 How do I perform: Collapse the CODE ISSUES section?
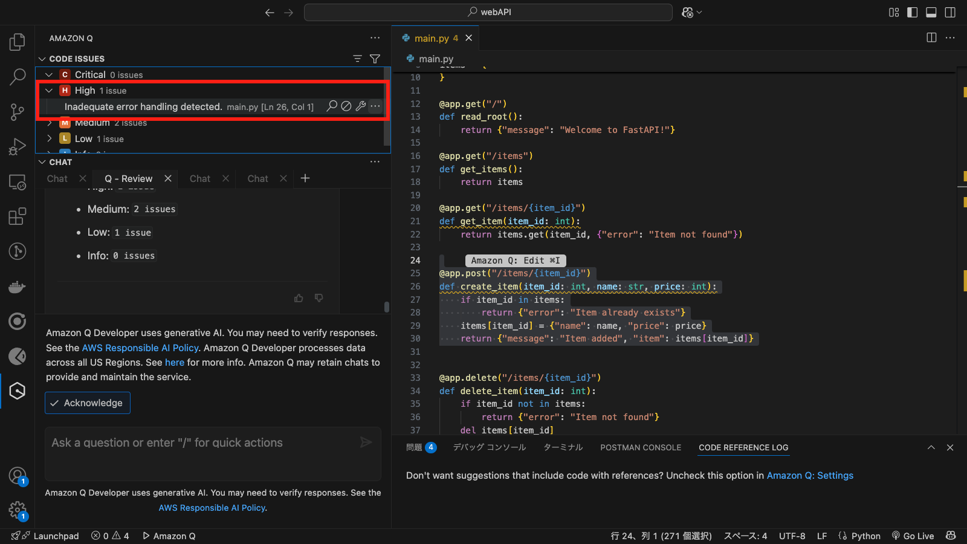coord(42,59)
